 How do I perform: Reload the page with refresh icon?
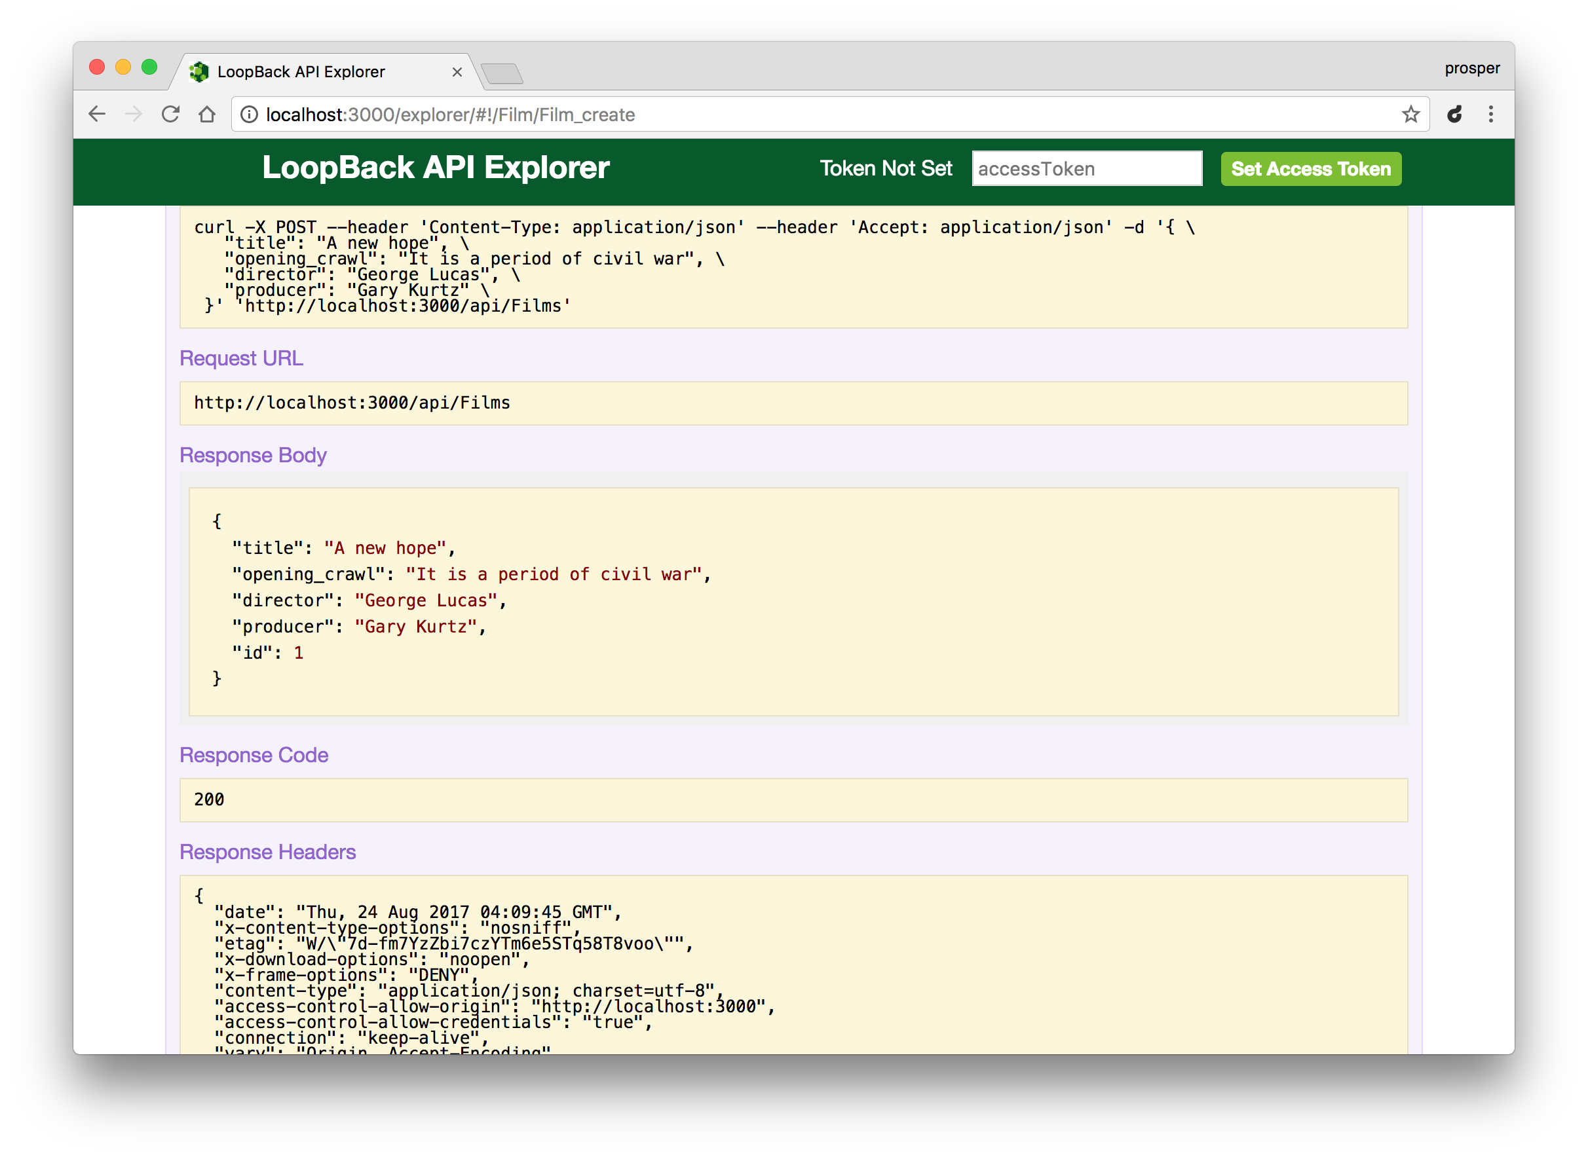(170, 115)
